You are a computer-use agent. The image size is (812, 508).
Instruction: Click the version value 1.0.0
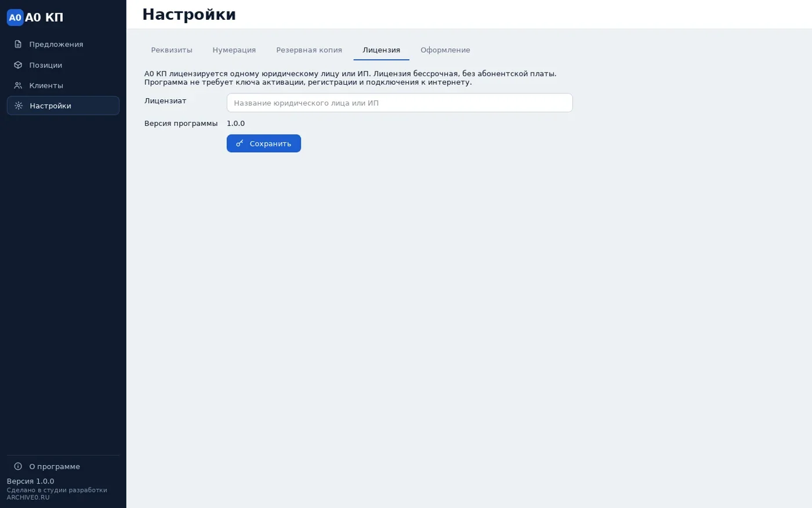(235, 124)
